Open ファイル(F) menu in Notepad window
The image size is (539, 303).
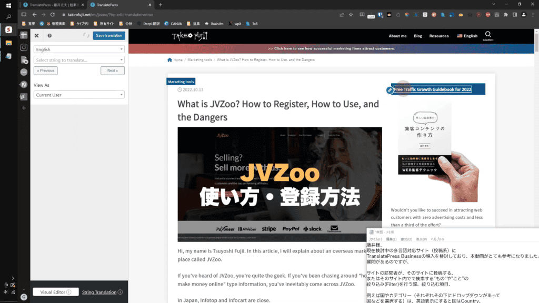click(375, 239)
